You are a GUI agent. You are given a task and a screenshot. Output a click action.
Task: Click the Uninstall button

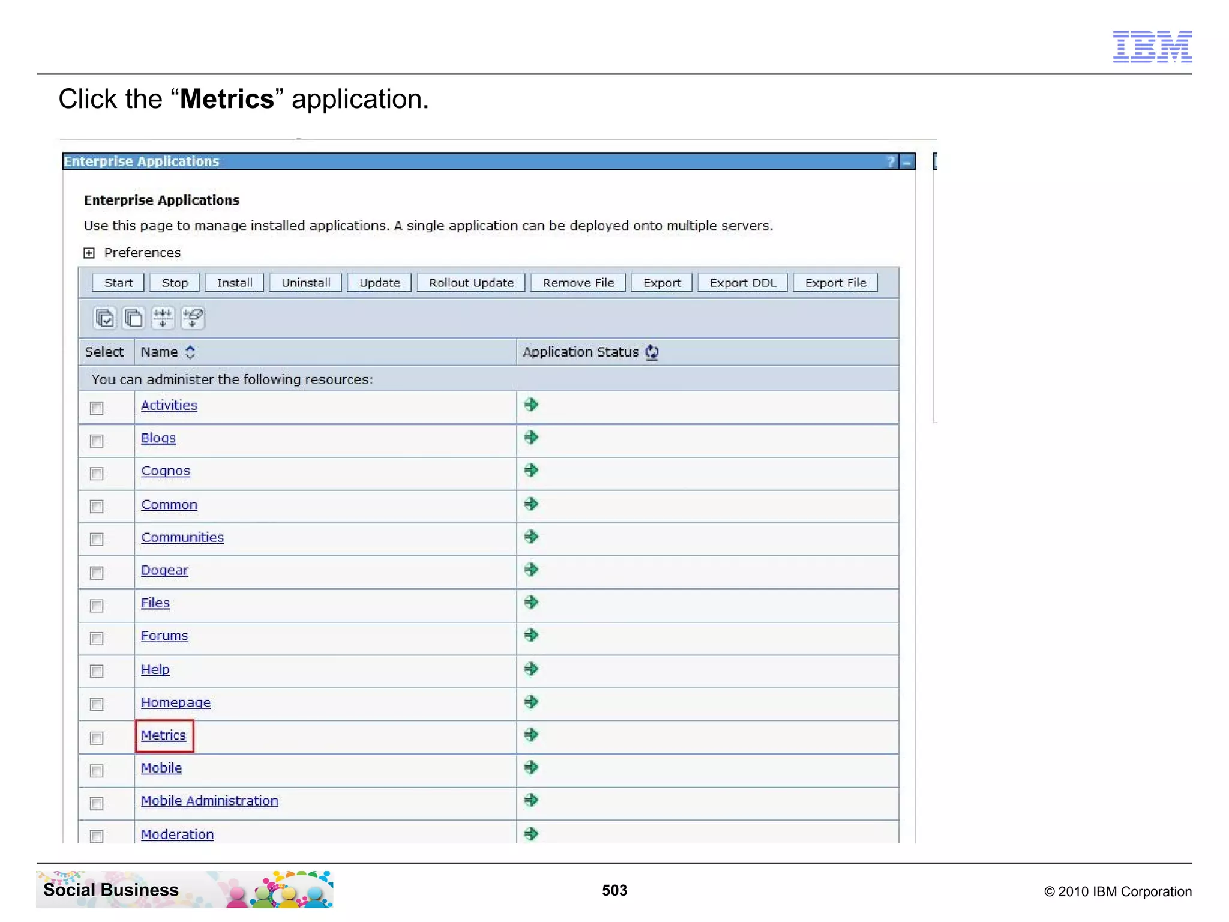pyautogui.click(x=305, y=283)
